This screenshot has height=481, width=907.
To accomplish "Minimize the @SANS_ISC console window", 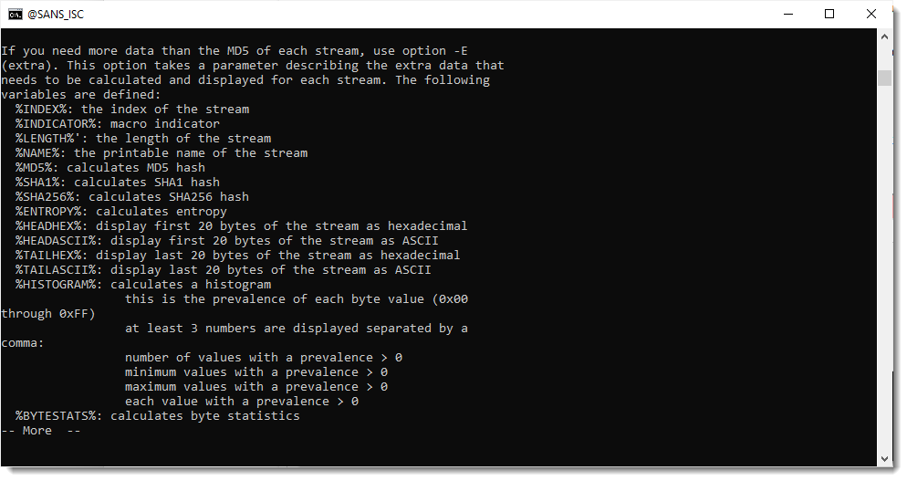I will tap(787, 14).
